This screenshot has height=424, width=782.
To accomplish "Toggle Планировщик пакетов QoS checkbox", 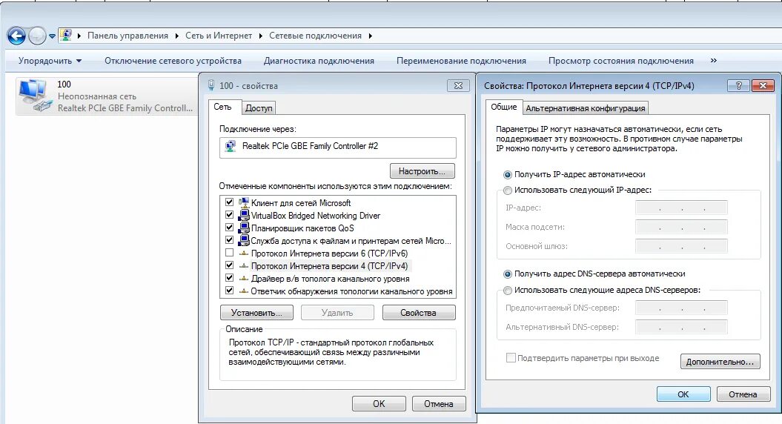I will tap(230, 227).
